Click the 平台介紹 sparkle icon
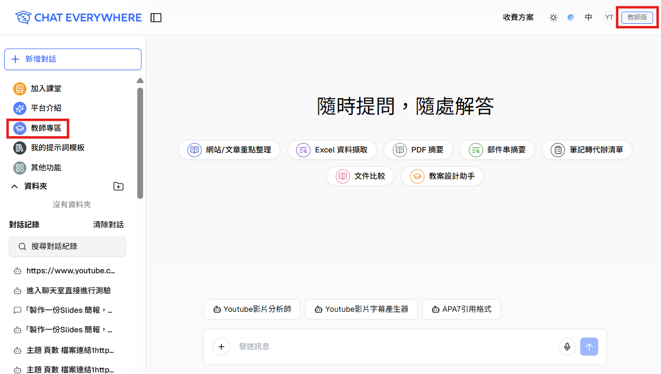661x374 pixels. pos(20,108)
